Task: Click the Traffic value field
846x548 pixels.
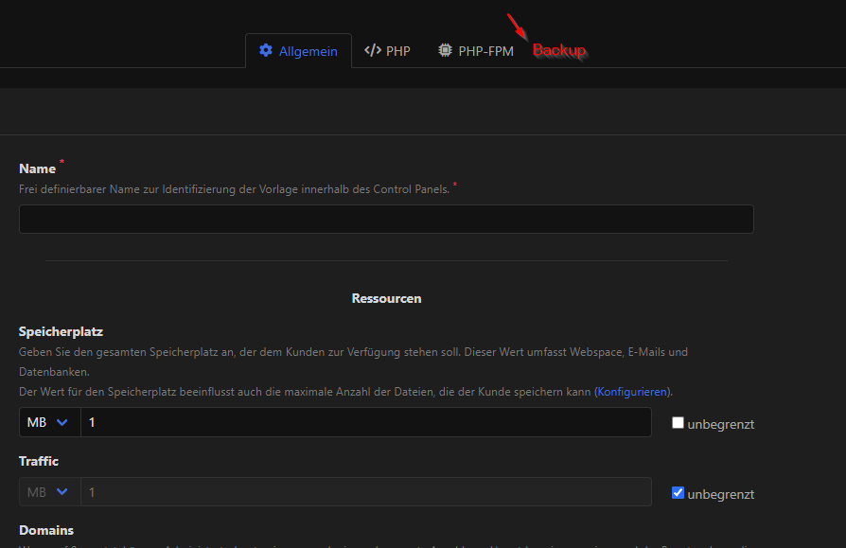Action: [x=365, y=492]
